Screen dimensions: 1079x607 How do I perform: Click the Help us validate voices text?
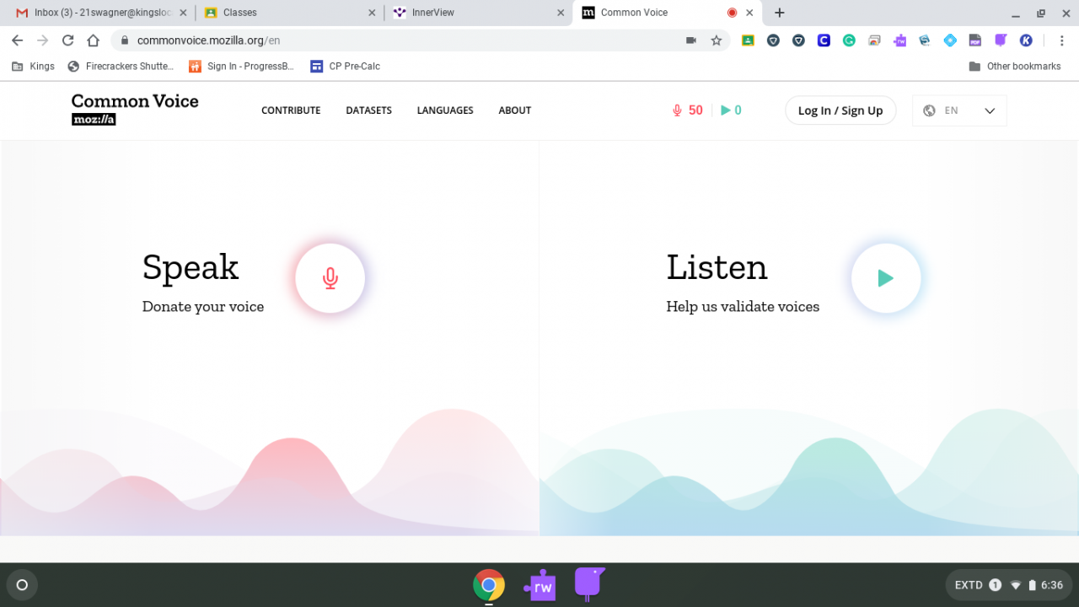[743, 307]
